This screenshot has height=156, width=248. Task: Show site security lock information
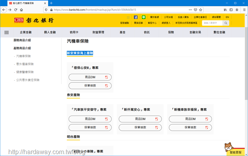[51, 10]
